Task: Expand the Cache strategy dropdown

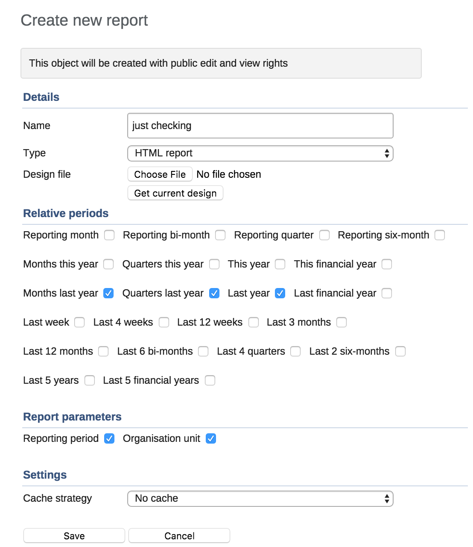Action: tap(260, 499)
